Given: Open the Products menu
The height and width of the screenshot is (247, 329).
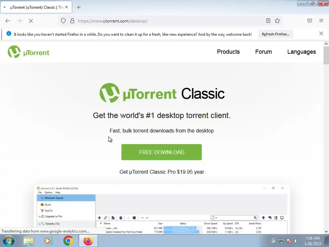Looking at the screenshot, I should (228, 52).
